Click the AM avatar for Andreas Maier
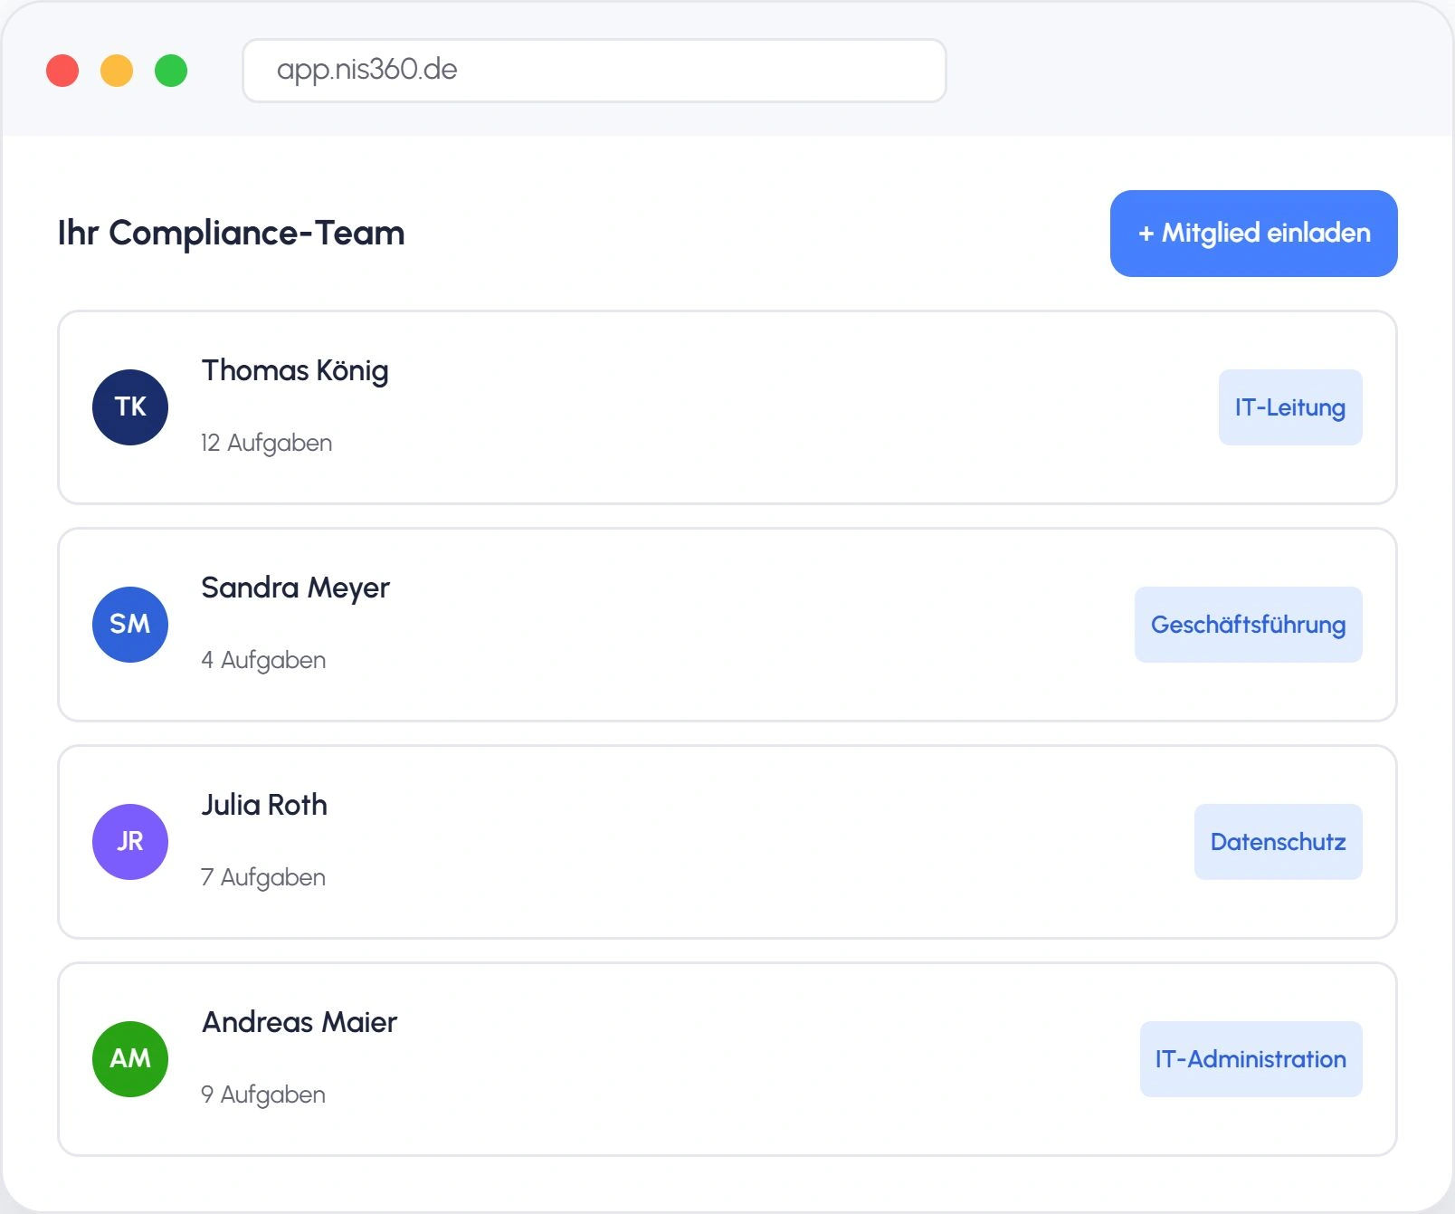1455x1214 pixels. tap(130, 1059)
